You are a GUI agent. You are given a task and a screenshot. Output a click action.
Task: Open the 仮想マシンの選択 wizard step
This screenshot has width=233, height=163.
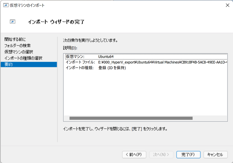(19, 52)
